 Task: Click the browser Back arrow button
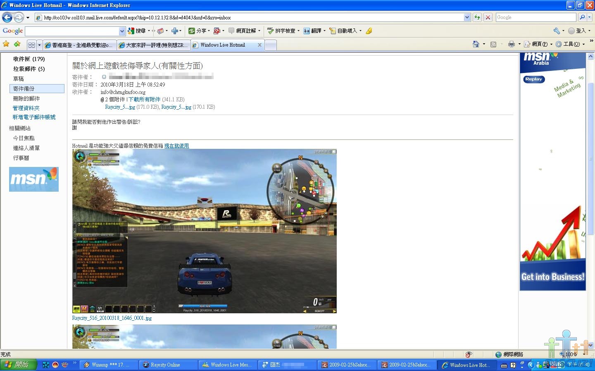[7, 17]
